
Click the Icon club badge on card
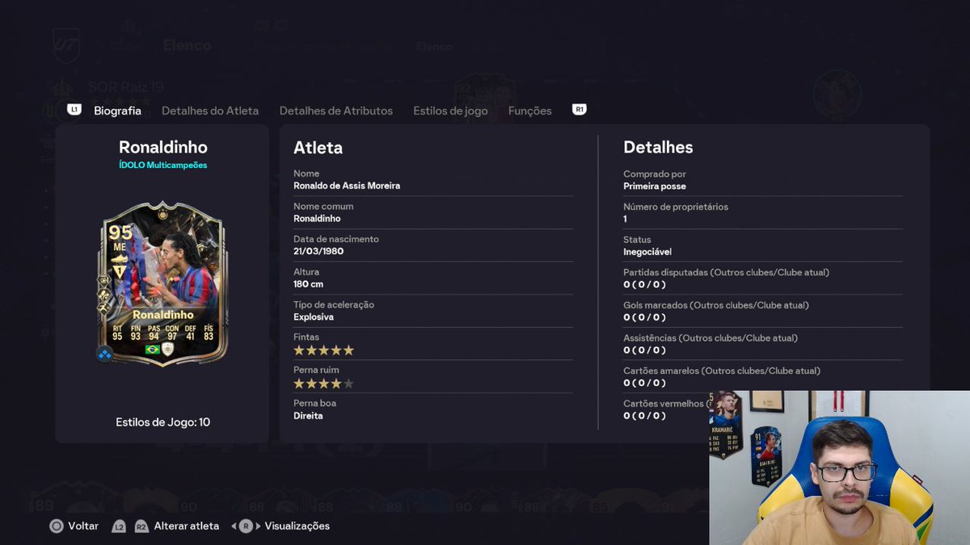point(168,349)
